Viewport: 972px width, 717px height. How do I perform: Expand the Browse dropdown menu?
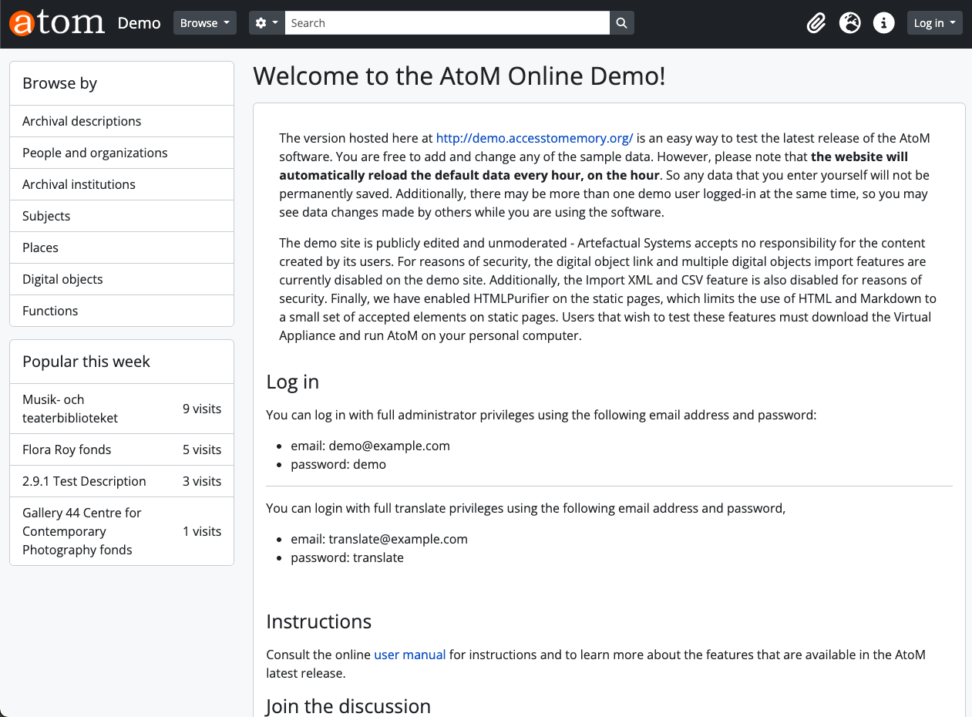point(204,23)
